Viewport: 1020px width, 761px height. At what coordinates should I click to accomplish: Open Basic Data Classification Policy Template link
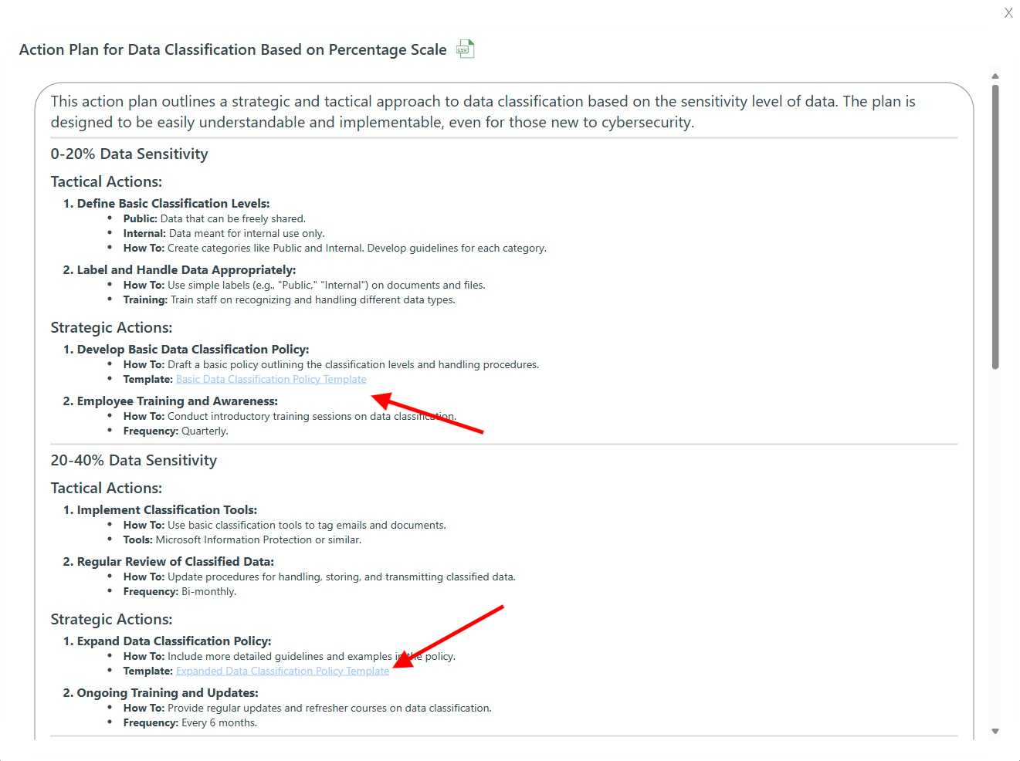point(271,380)
